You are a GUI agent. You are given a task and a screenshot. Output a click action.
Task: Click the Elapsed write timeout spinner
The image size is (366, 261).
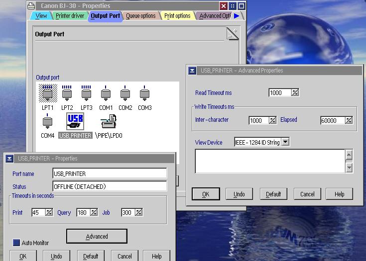(x=349, y=120)
